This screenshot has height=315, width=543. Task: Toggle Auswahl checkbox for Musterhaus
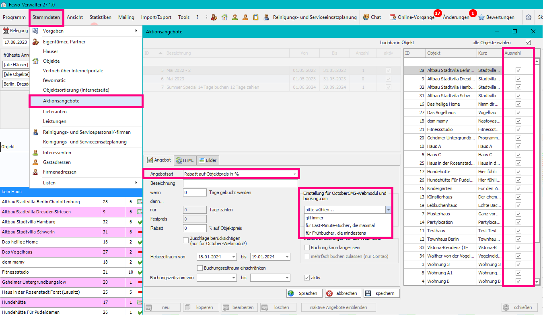coord(518,214)
